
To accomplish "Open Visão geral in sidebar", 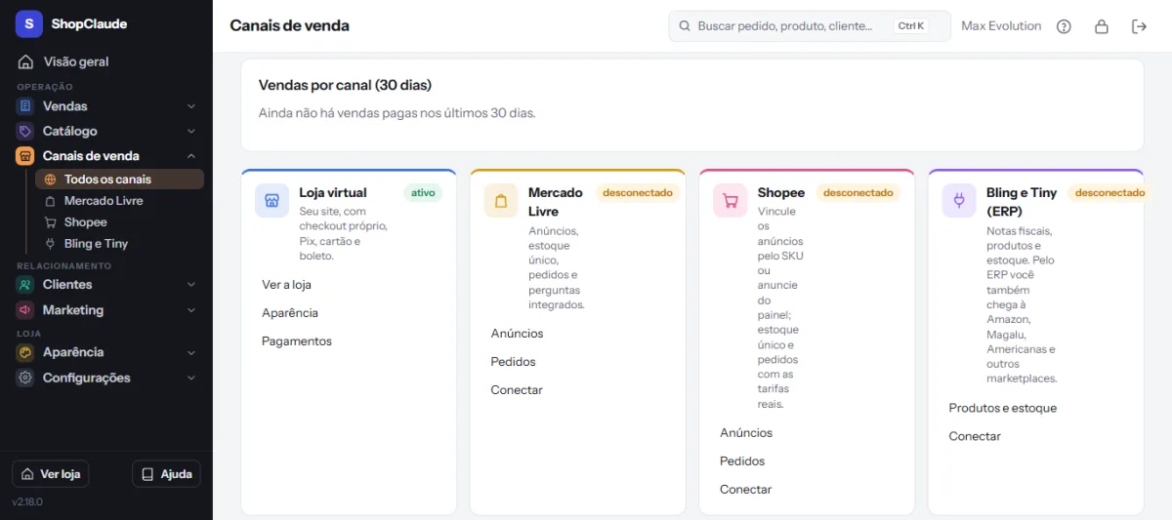I will 106,61.
